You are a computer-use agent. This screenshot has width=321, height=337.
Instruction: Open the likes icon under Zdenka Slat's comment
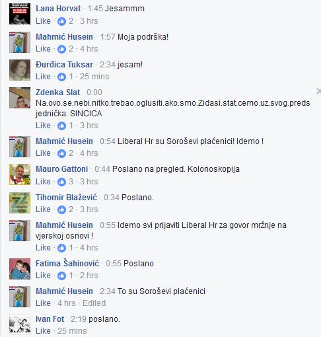click(x=61, y=126)
